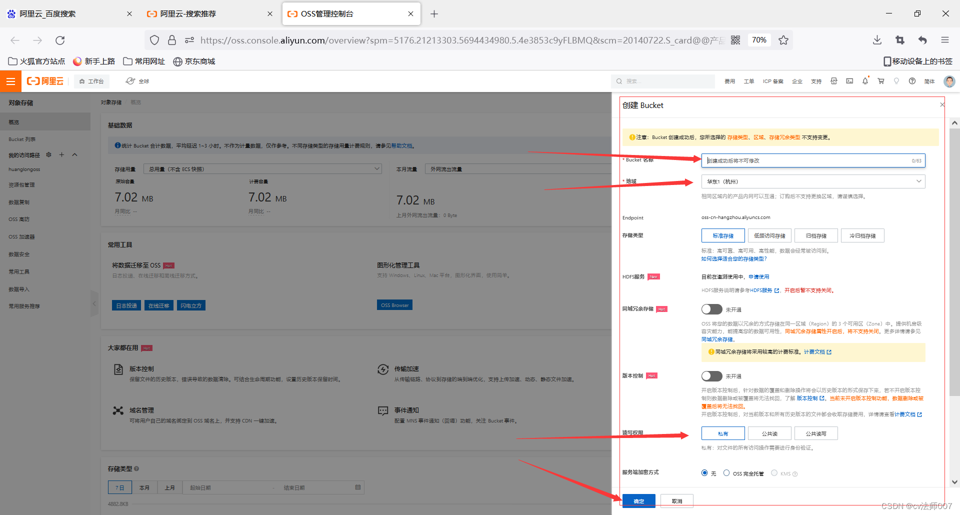
Task: Toggle the 版本控制 switch
Action: (x=711, y=376)
